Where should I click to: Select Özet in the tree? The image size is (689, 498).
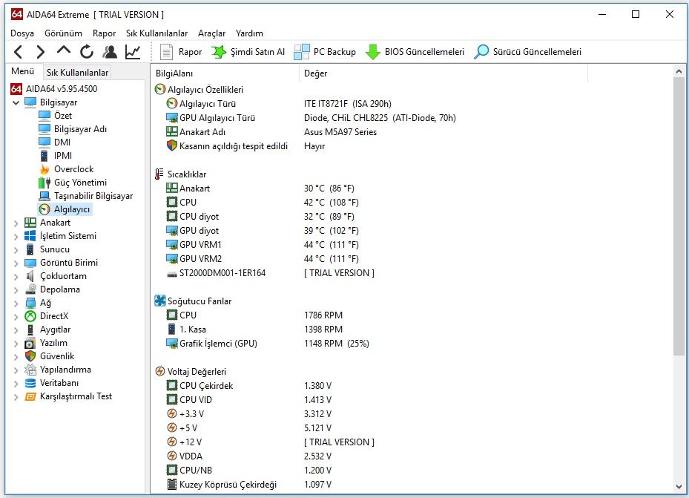pos(63,116)
